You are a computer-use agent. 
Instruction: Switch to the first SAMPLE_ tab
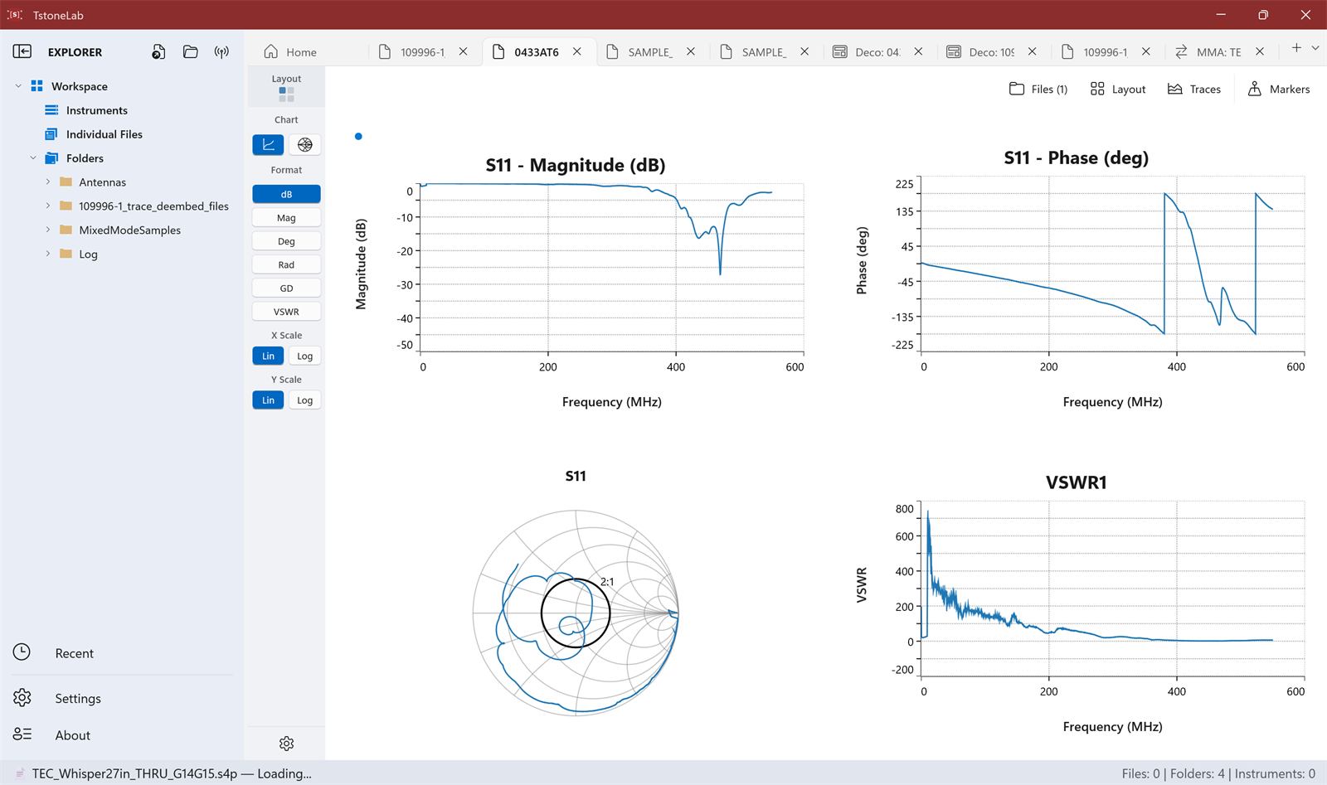(650, 51)
